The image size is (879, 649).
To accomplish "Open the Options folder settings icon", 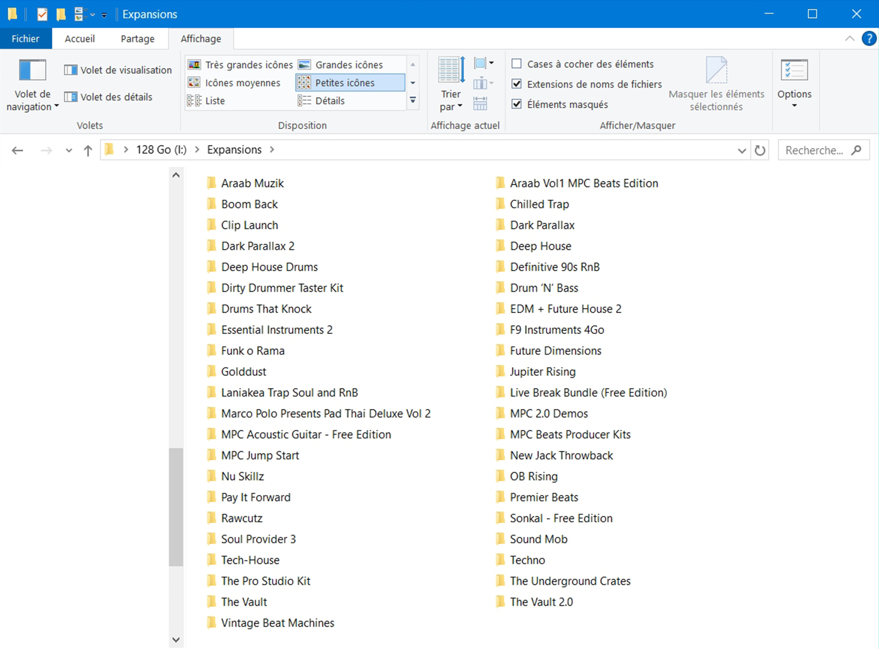I will click(794, 71).
